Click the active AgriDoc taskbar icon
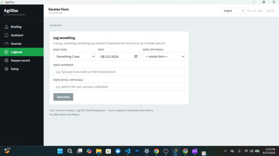 click(x=175, y=151)
